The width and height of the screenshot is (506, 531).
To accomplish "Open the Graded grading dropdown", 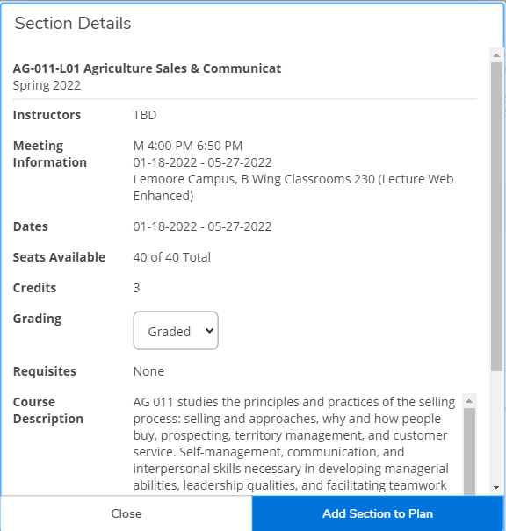I will pyautogui.click(x=176, y=331).
